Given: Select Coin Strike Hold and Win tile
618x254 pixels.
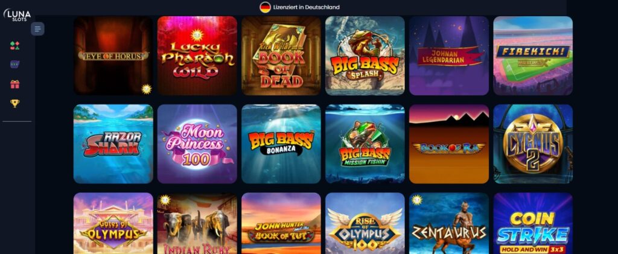Looking at the screenshot, I should (533, 223).
